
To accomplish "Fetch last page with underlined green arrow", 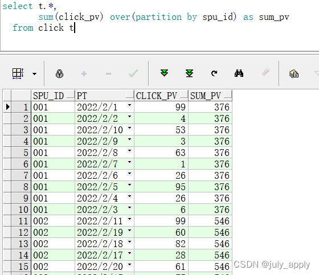I will coord(189,73).
